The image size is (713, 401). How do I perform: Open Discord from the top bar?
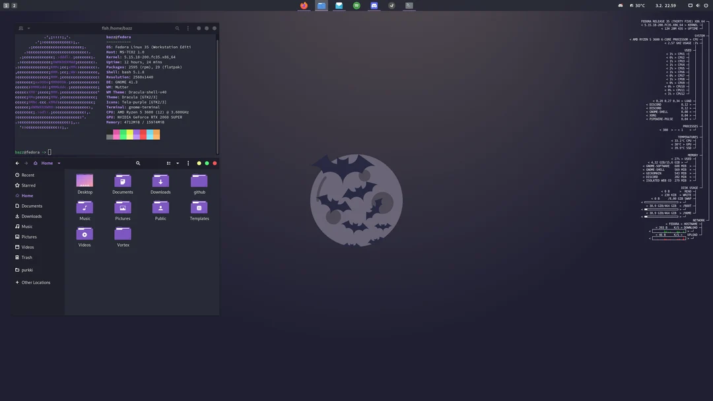tap(374, 5)
